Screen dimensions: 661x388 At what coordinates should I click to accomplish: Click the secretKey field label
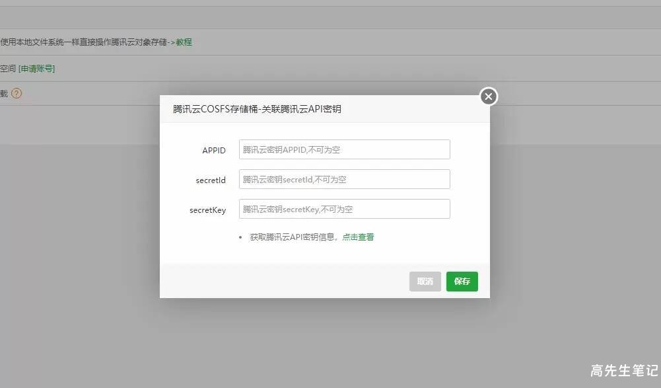pyautogui.click(x=208, y=210)
